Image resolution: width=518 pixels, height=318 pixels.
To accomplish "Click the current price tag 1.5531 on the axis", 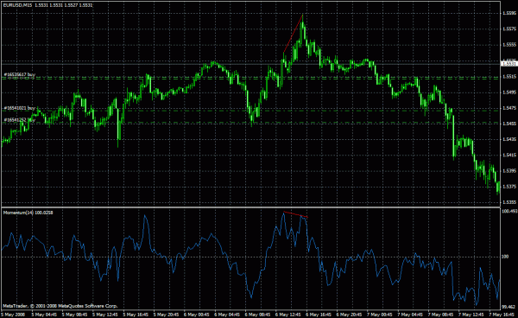I will pyautogui.click(x=509, y=63).
